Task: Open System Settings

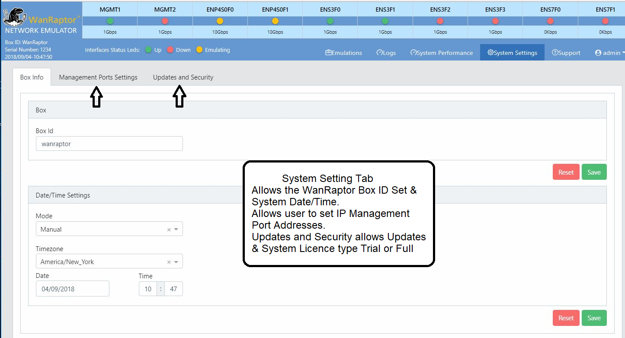Action: click(512, 52)
